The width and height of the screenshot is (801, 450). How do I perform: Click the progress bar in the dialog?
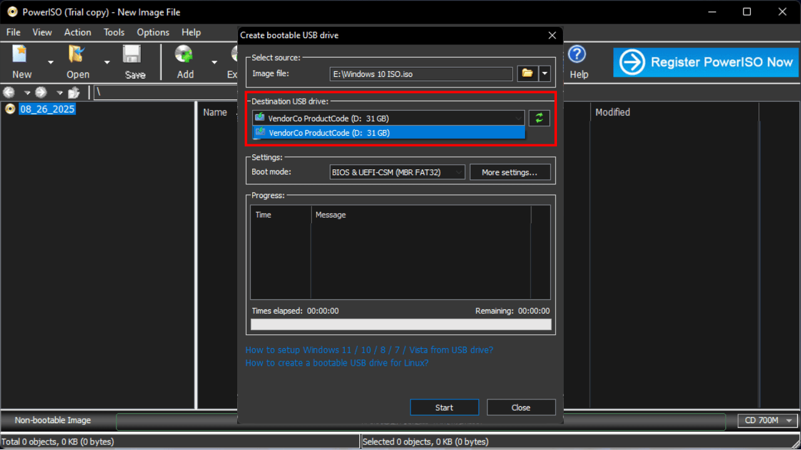point(400,324)
